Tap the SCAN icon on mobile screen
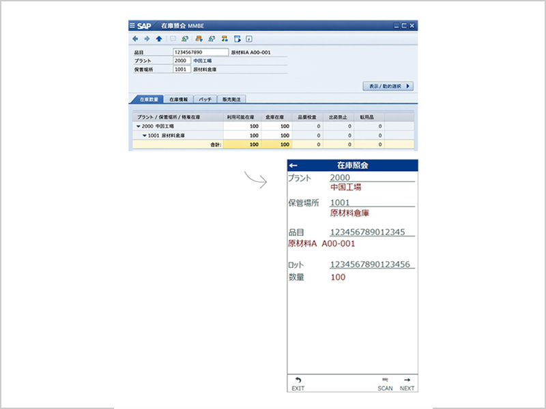Viewport: 546px width, 409px height. [385, 383]
